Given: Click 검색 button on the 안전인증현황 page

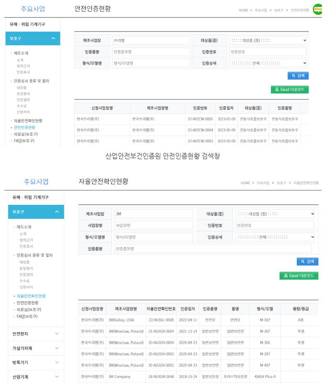Looking at the screenshot, I should (x=298, y=75).
